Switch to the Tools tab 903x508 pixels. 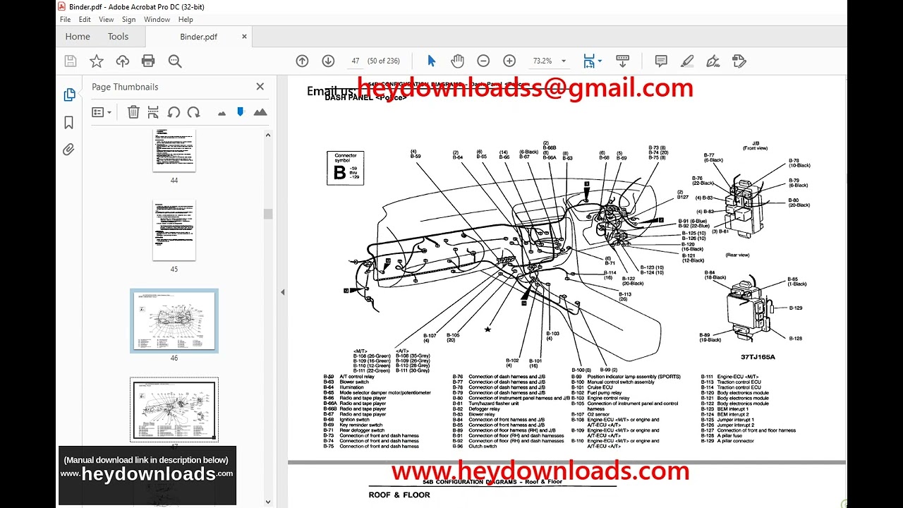pos(118,37)
